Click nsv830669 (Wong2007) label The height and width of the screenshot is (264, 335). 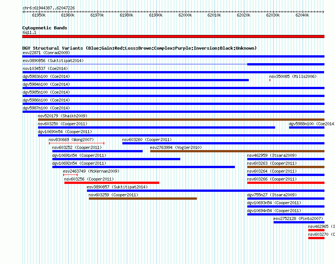(x=71, y=140)
